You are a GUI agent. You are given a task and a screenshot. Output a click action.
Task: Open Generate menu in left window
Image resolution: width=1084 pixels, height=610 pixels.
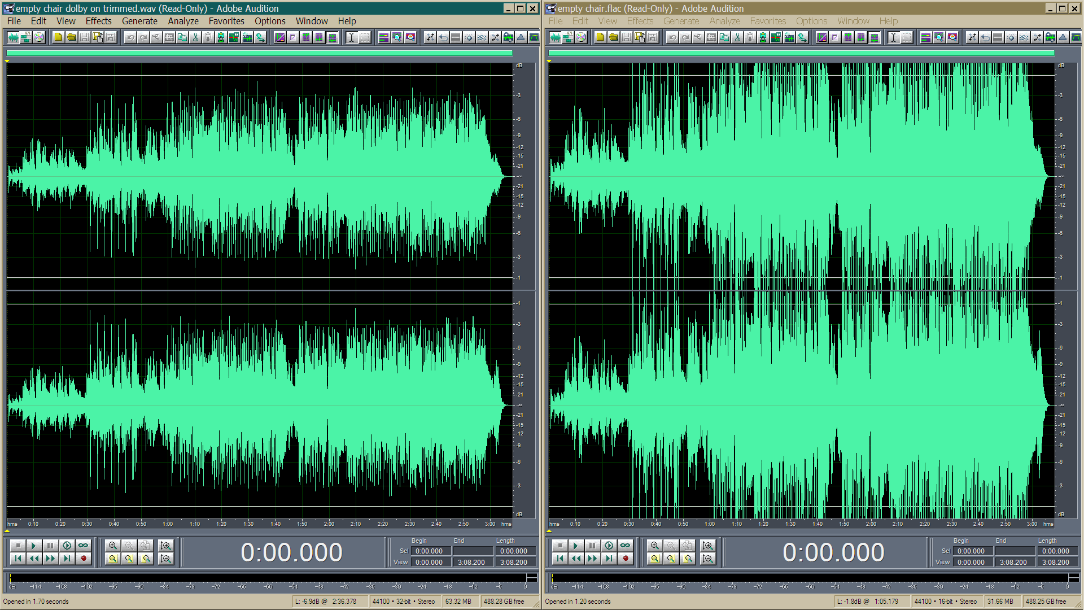(x=139, y=21)
